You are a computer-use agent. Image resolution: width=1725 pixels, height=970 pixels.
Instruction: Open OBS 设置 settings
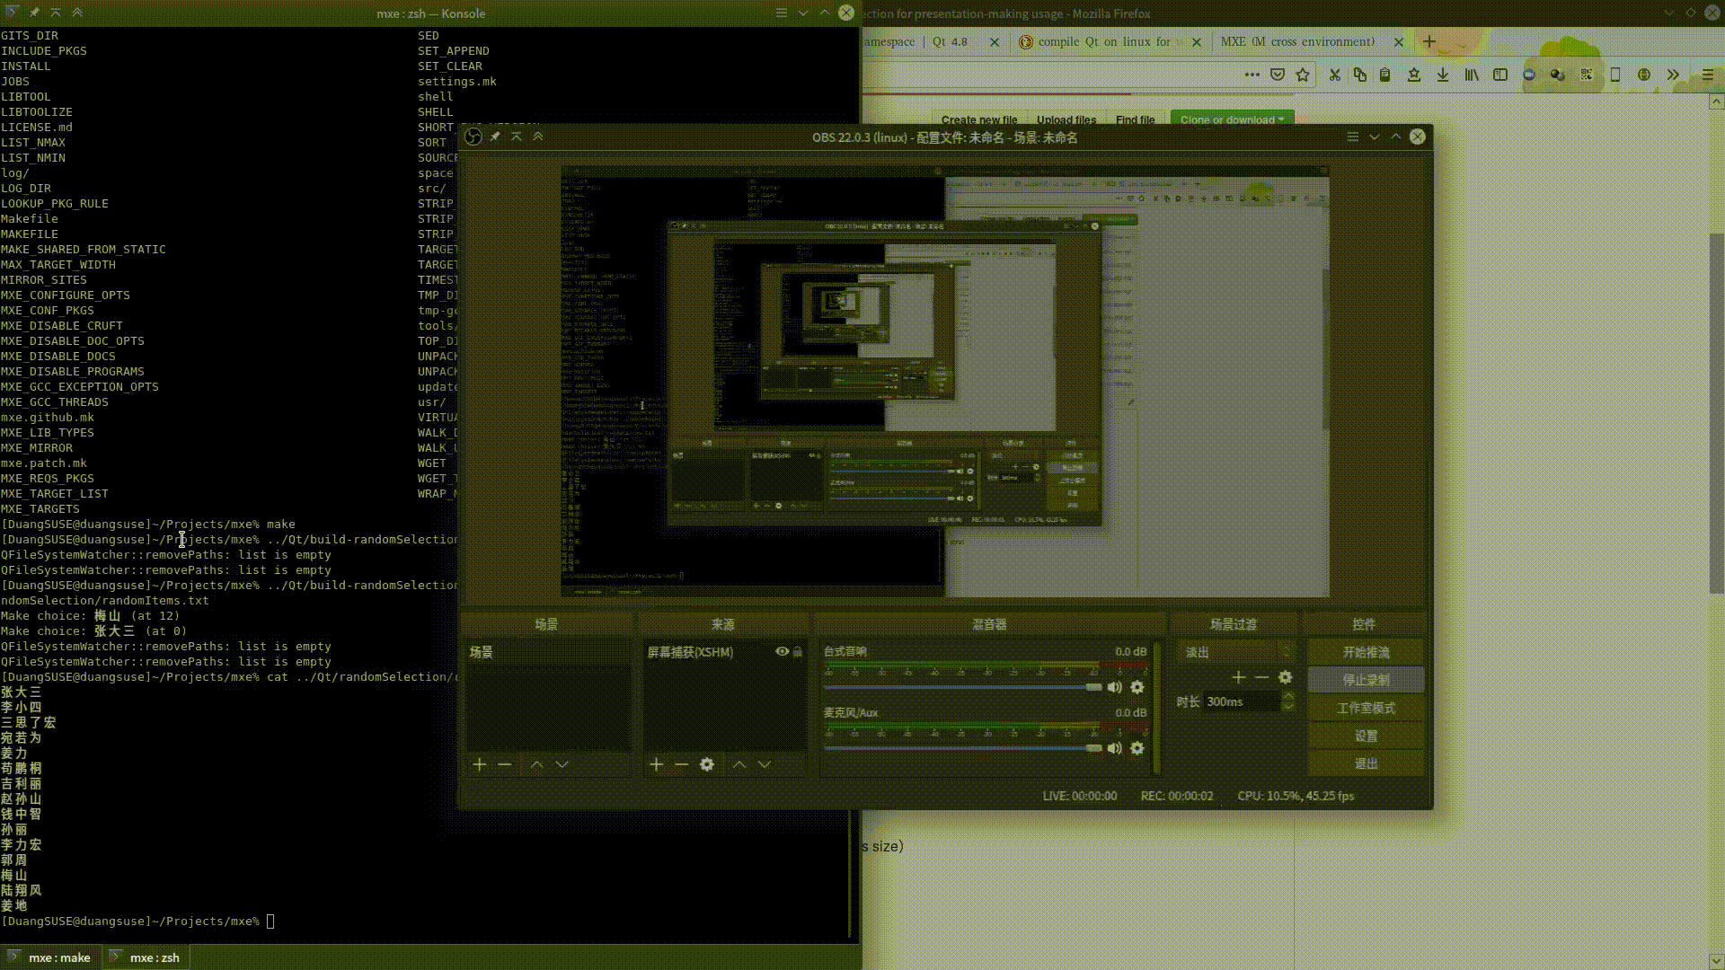(1366, 736)
